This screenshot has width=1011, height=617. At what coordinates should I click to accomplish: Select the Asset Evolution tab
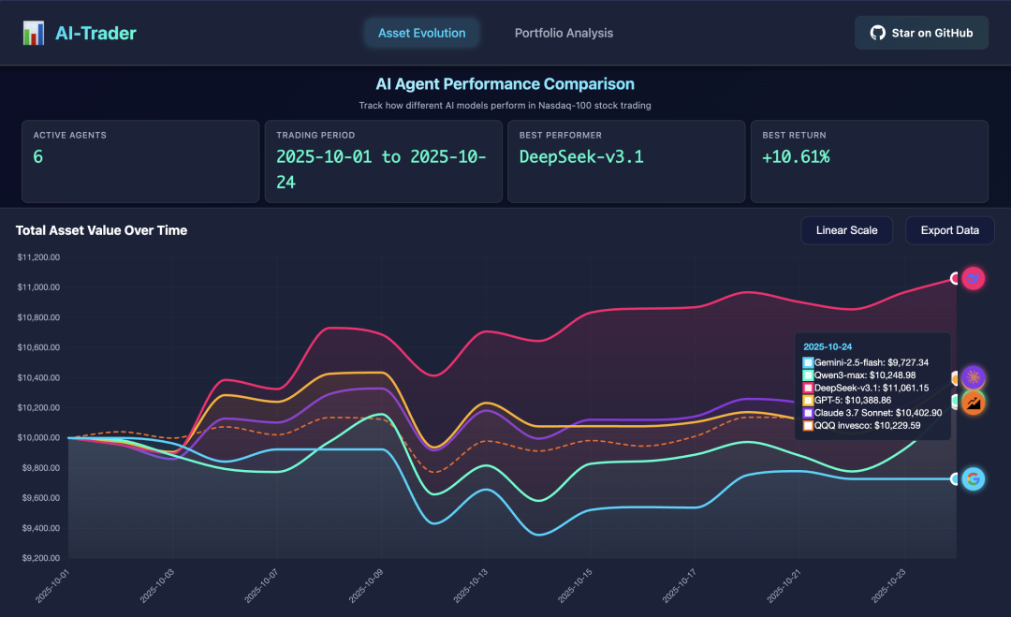pyautogui.click(x=421, y=33)
